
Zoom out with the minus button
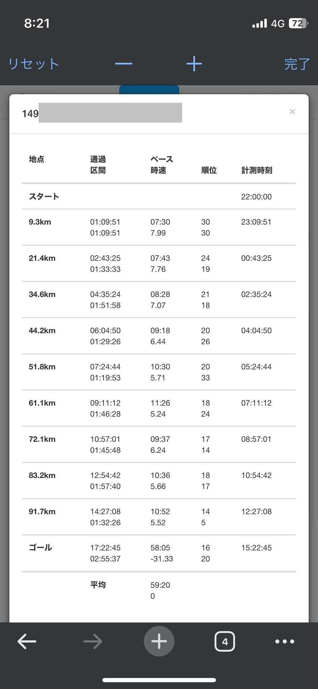tap(124, 64)
